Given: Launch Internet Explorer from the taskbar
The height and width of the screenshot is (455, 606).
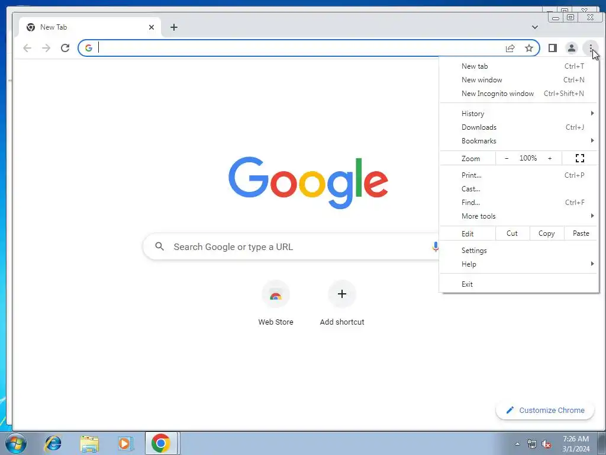Looking at the screenshot, I should [x=53, y=443].
